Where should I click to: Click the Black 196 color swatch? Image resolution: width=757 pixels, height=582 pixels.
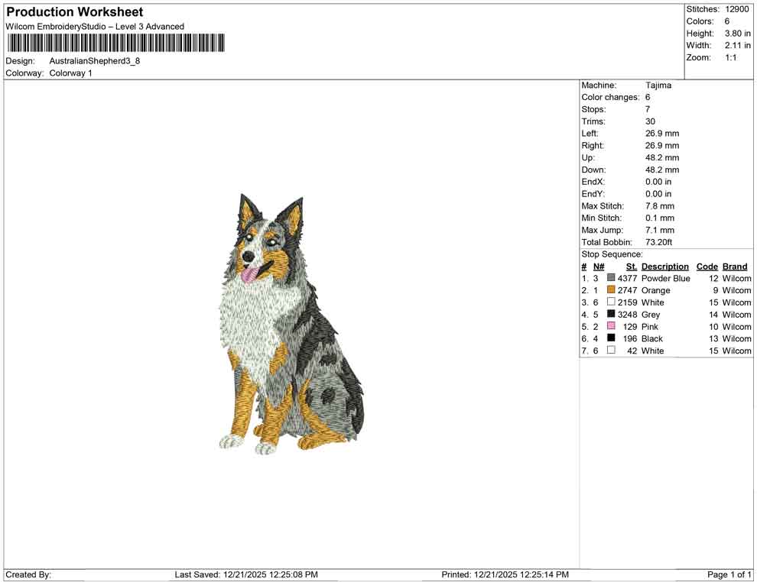coord(612,338)
